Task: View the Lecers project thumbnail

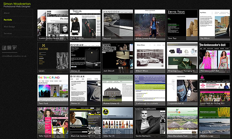Action: [x=53, y=58]
